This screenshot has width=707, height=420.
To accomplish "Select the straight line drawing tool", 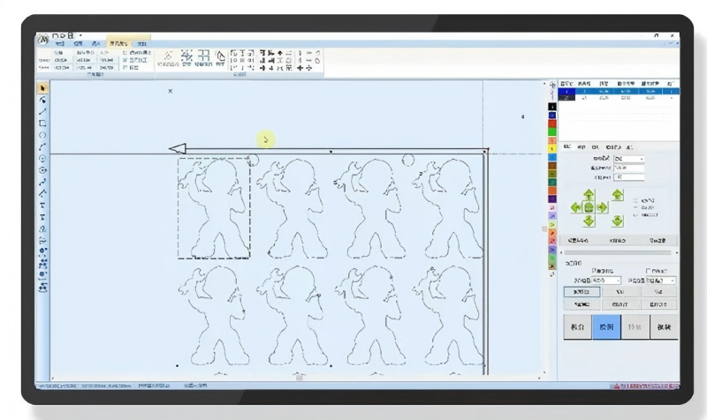I will tap(42, 112).
